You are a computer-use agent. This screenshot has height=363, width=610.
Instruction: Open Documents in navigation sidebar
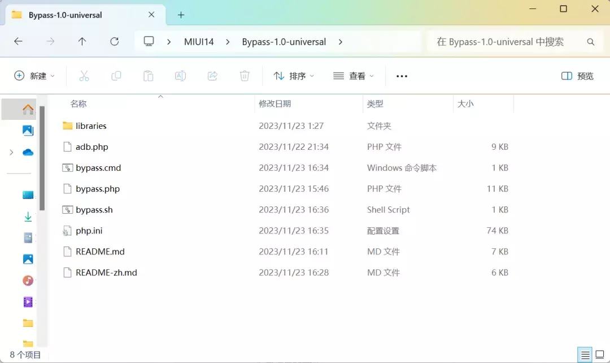tap(28, 237)
